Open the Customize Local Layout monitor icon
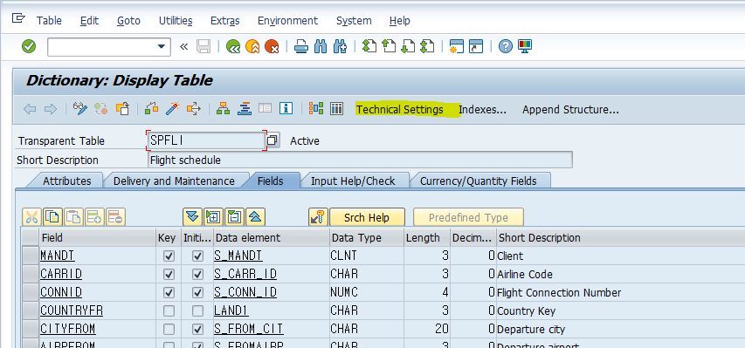This screenshot has width=745, height=348. point(525,46)
